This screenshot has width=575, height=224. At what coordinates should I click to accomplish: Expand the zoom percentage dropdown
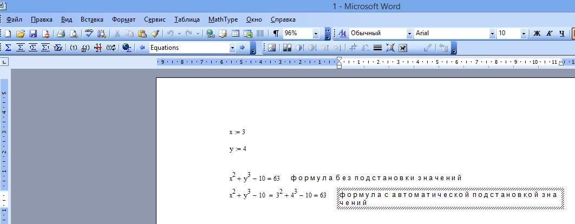point(316,34)
